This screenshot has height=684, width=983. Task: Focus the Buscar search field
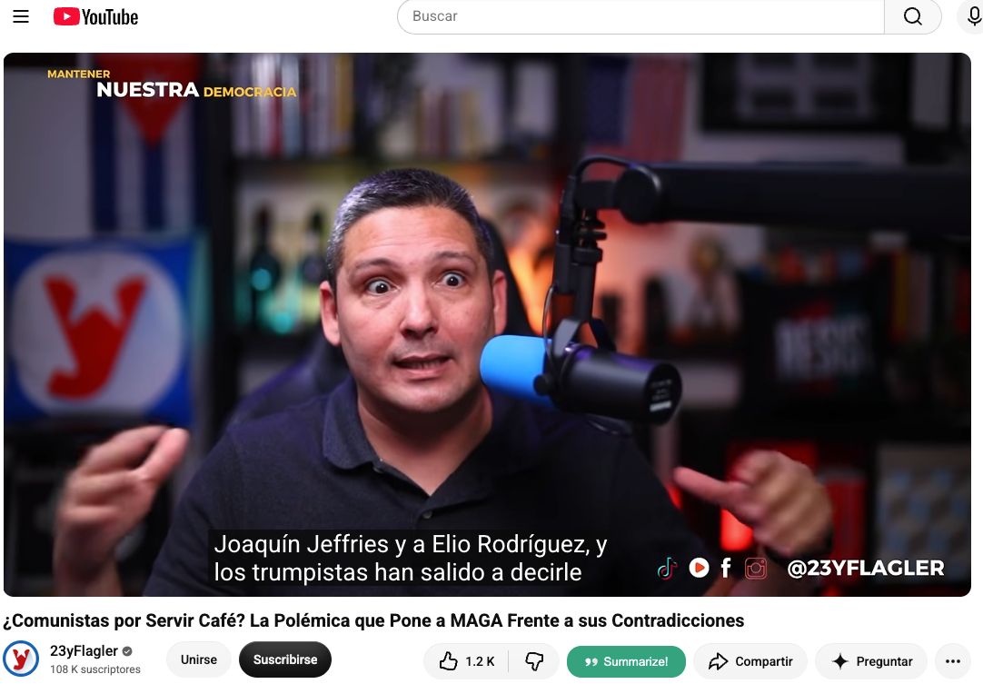tap(640, 16)
